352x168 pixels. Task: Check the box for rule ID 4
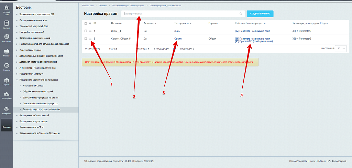pos(86,31)
